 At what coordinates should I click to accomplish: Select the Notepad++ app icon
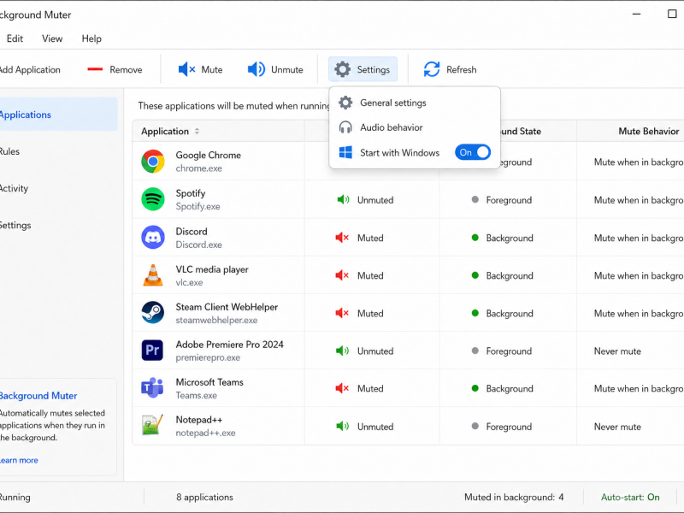point(152,425)
